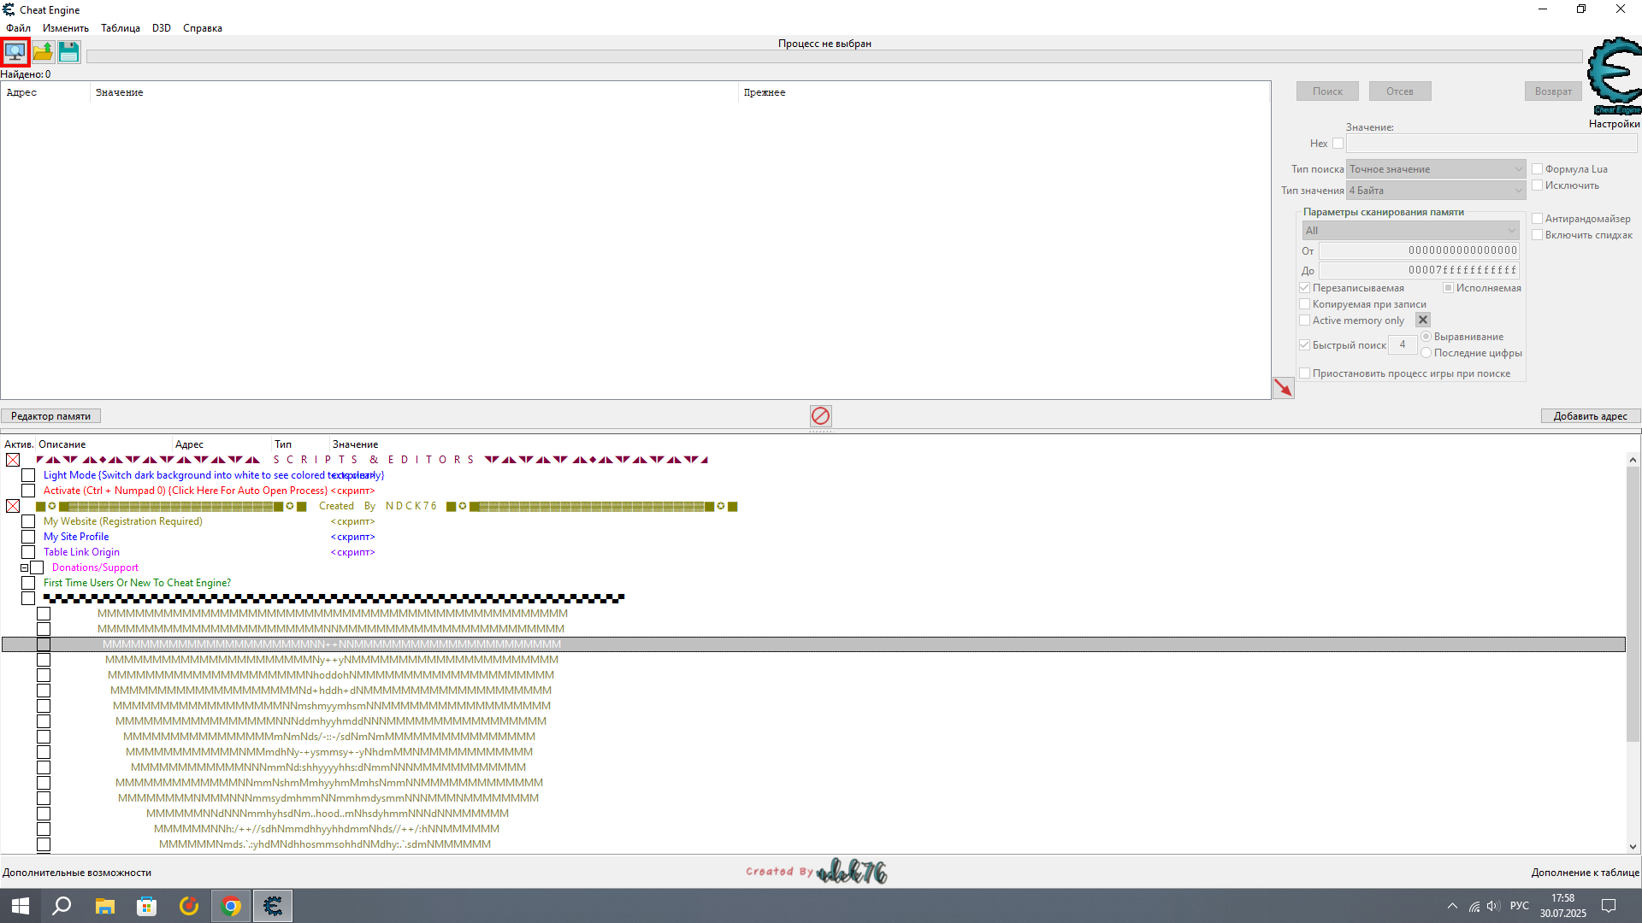Click the red arrow add-to-list icon
Image resolution: width=1642 pixels, height=923 pixels.
pyautogui.click(x=1283, y=388)
